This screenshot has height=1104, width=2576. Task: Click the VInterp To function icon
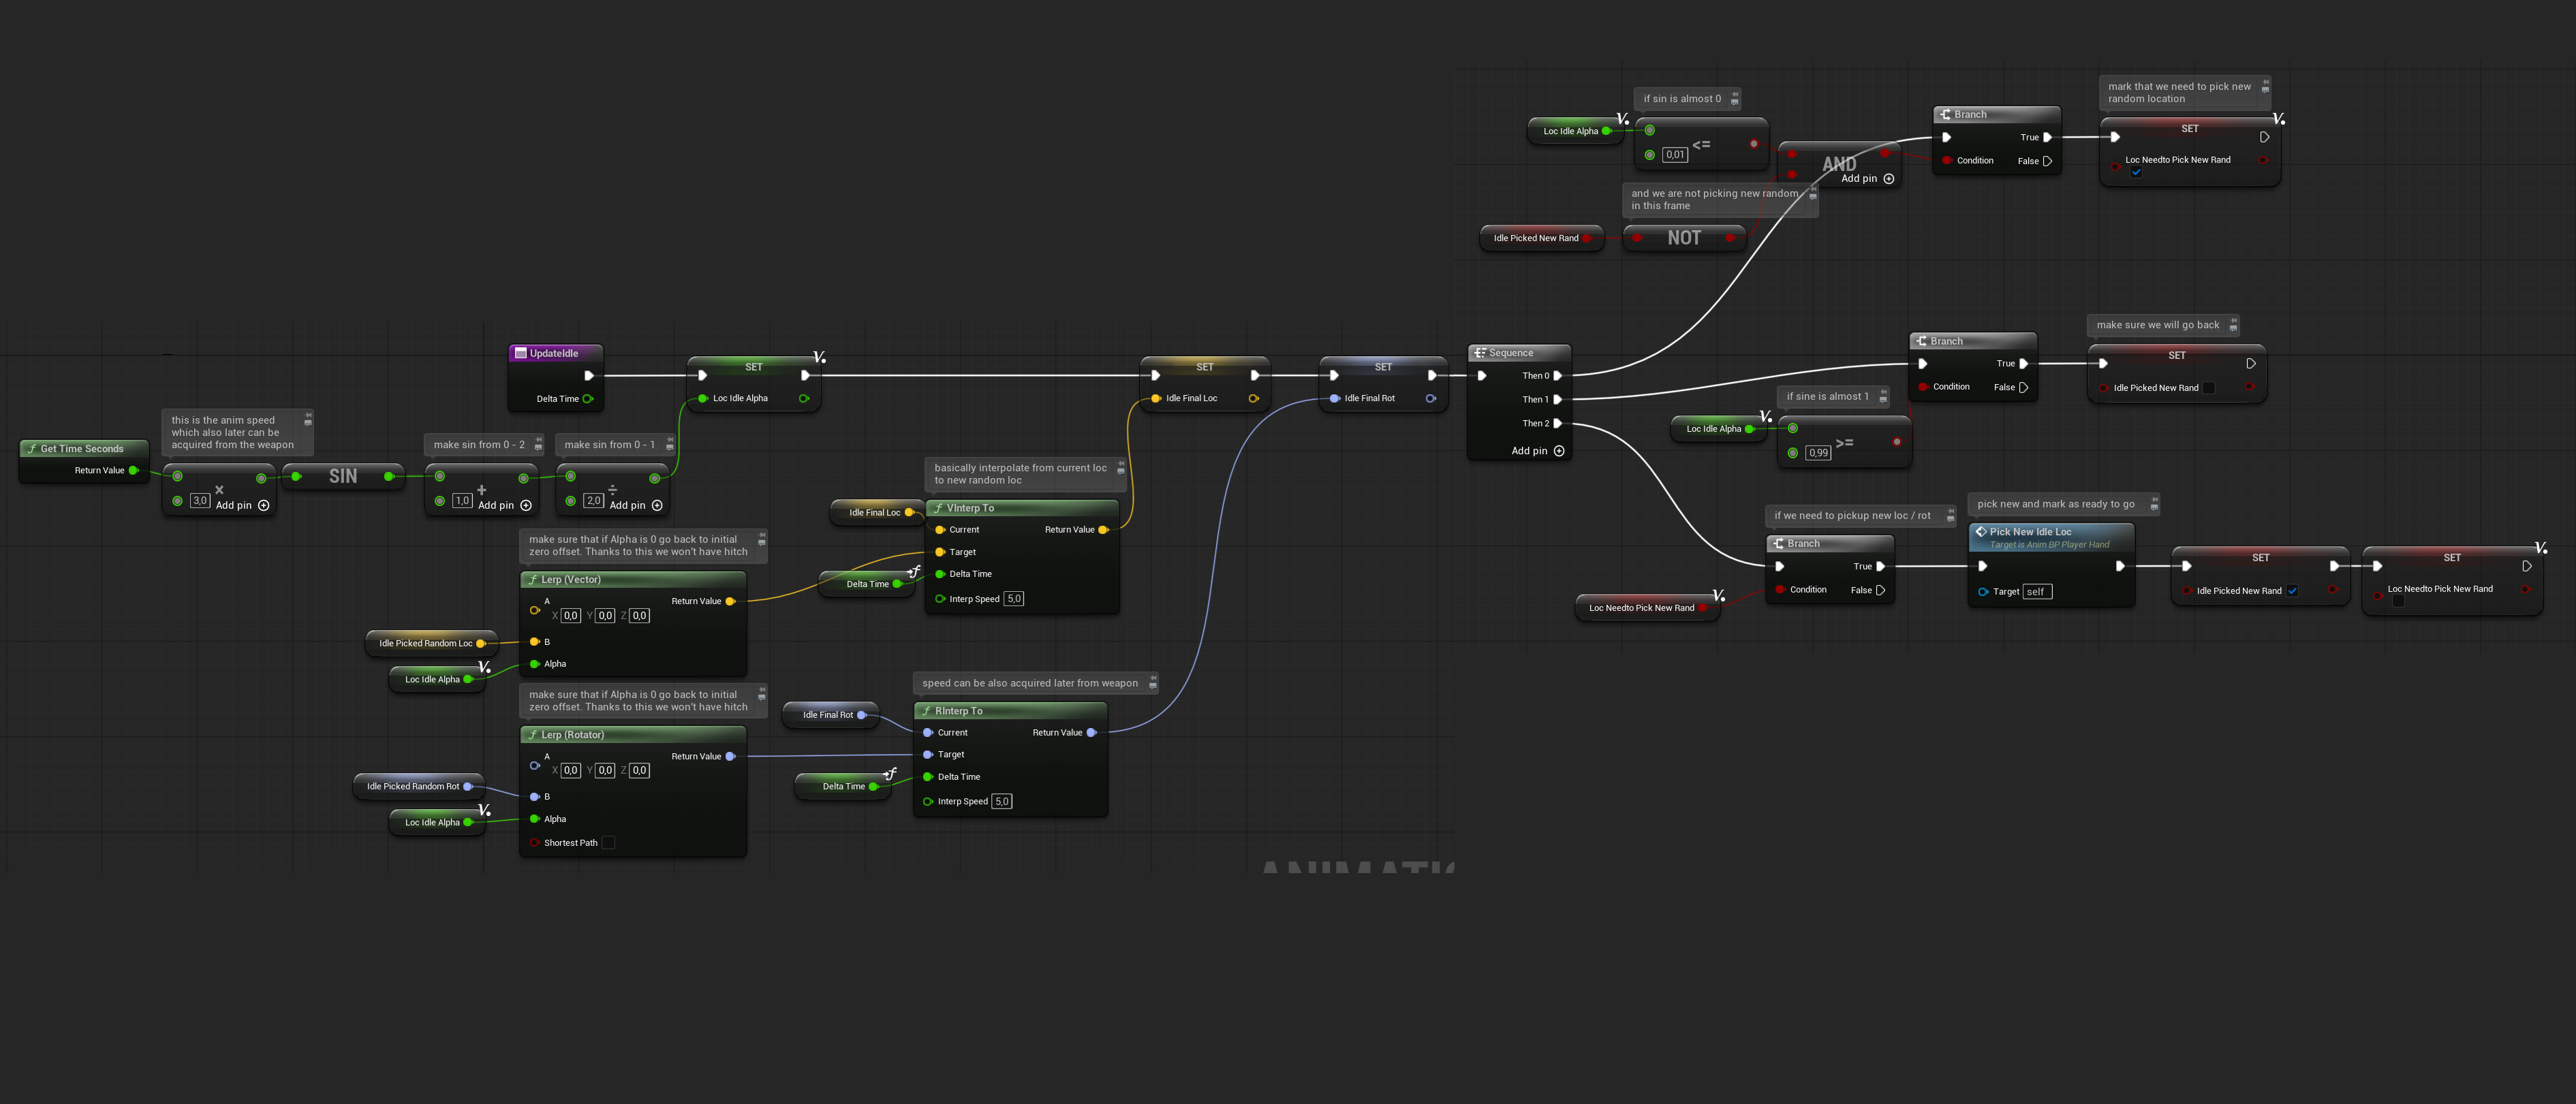coord(938,508)
